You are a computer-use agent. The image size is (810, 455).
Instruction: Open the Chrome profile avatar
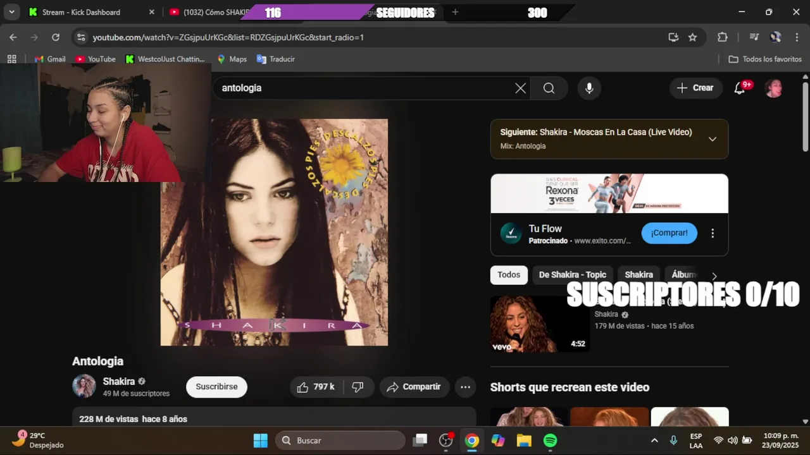click(775, 37)
